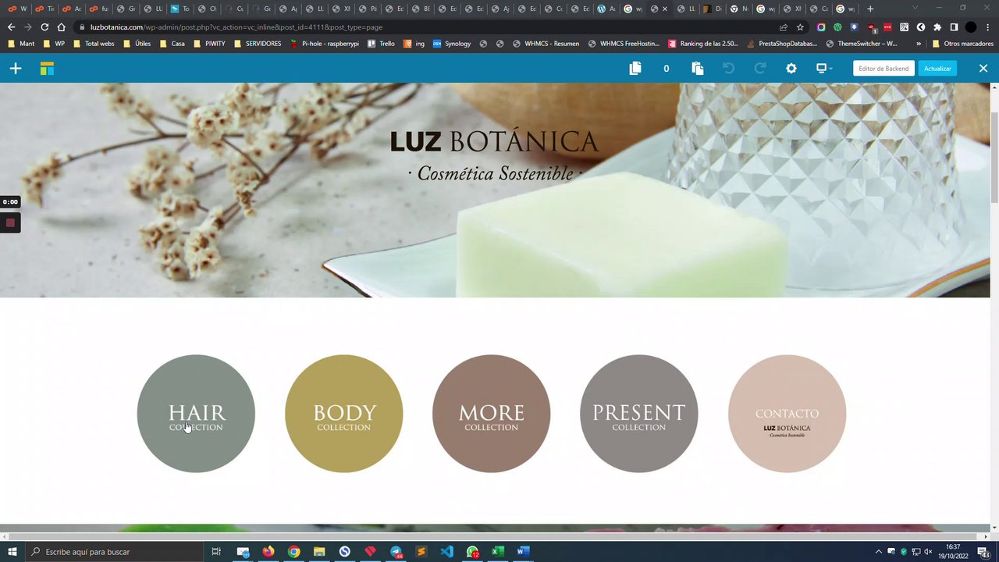This screenshot has height=562, width=999.
Task: Open Windows Start menu
Action: click(12, 552)
